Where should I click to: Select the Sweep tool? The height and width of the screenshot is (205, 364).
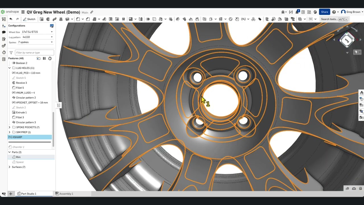tap(54, 19)
